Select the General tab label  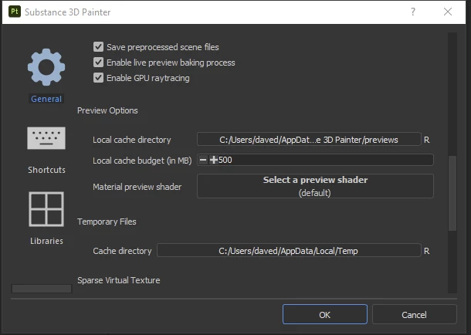point(46,99)
